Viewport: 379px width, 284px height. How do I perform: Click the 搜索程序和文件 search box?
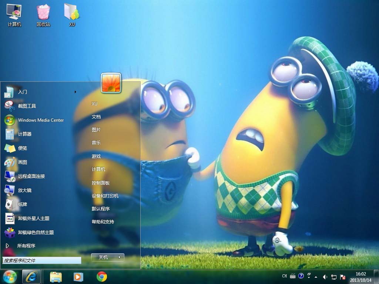click(x=41, y=260)
